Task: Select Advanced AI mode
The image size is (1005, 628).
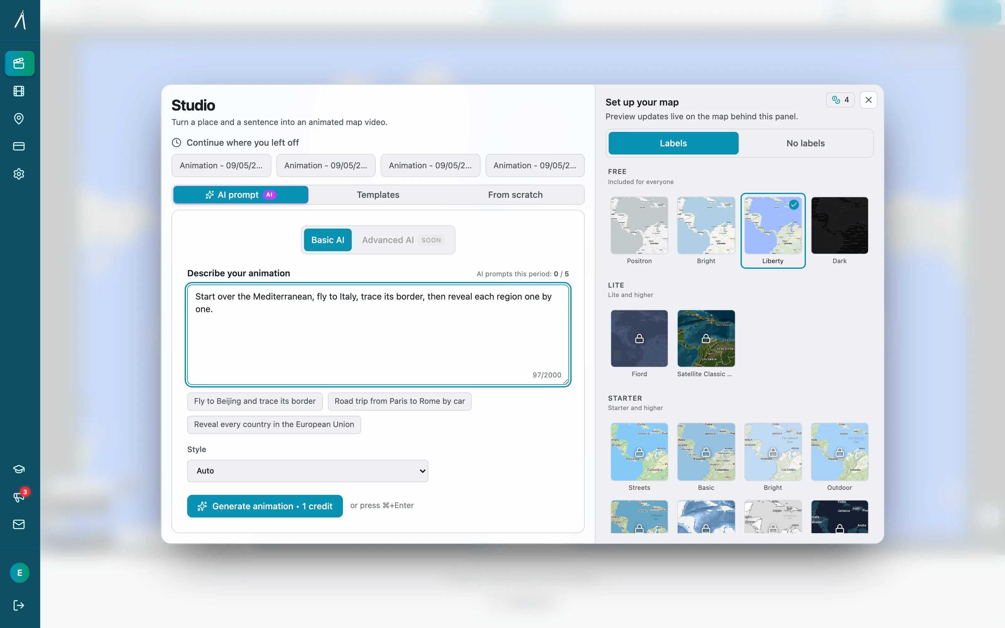Action: coord(402,240)
